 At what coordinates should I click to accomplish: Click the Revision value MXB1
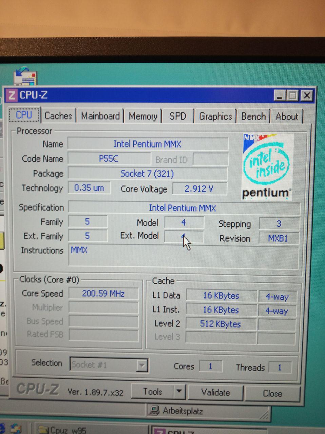coord(278,238)
